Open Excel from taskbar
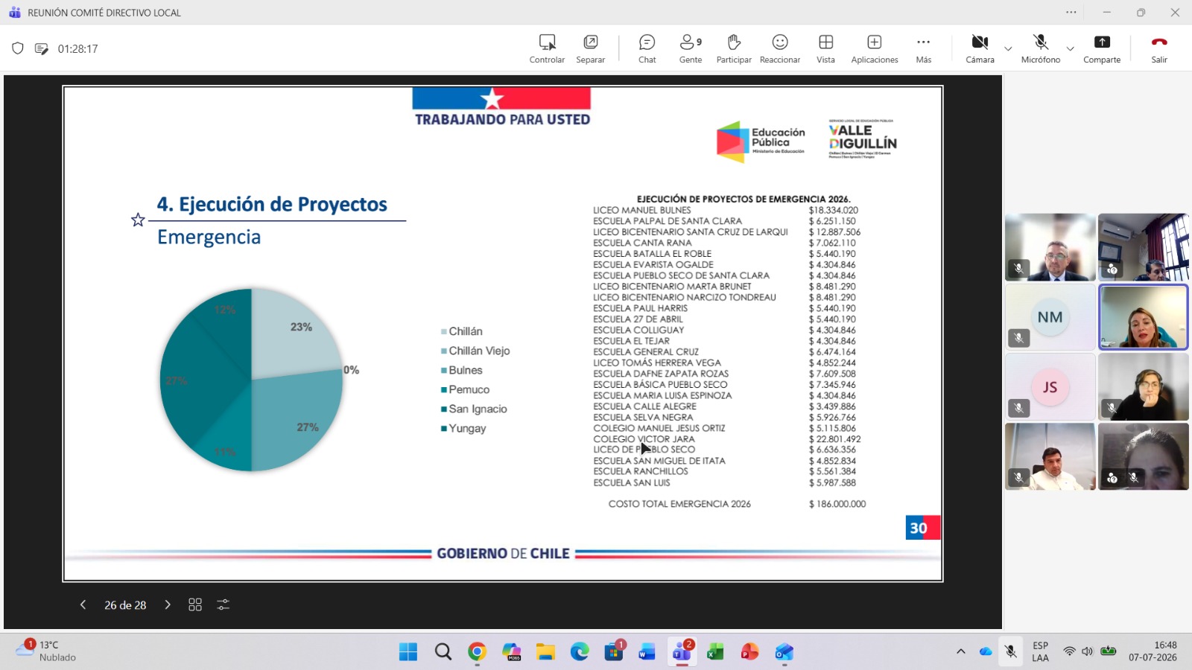The height and width of the screenshot is (670, 1192). [x=715, y=652]
